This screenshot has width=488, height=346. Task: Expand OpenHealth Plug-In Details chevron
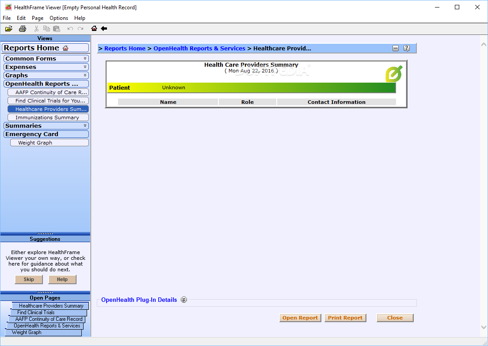click(x=184, y=300)
